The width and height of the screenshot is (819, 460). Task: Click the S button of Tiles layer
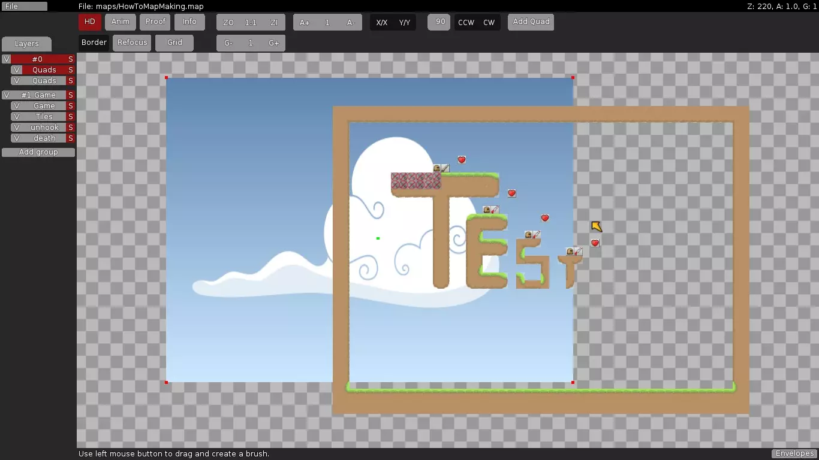tap(71, 117)
